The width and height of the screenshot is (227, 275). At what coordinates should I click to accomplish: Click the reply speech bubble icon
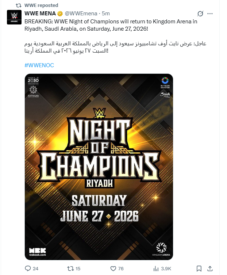pos(28,268)
